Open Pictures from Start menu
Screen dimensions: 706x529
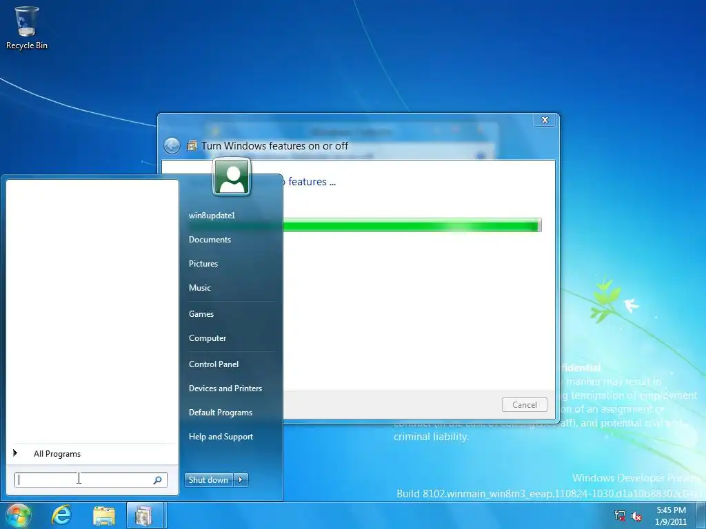(x=203, y=264)
